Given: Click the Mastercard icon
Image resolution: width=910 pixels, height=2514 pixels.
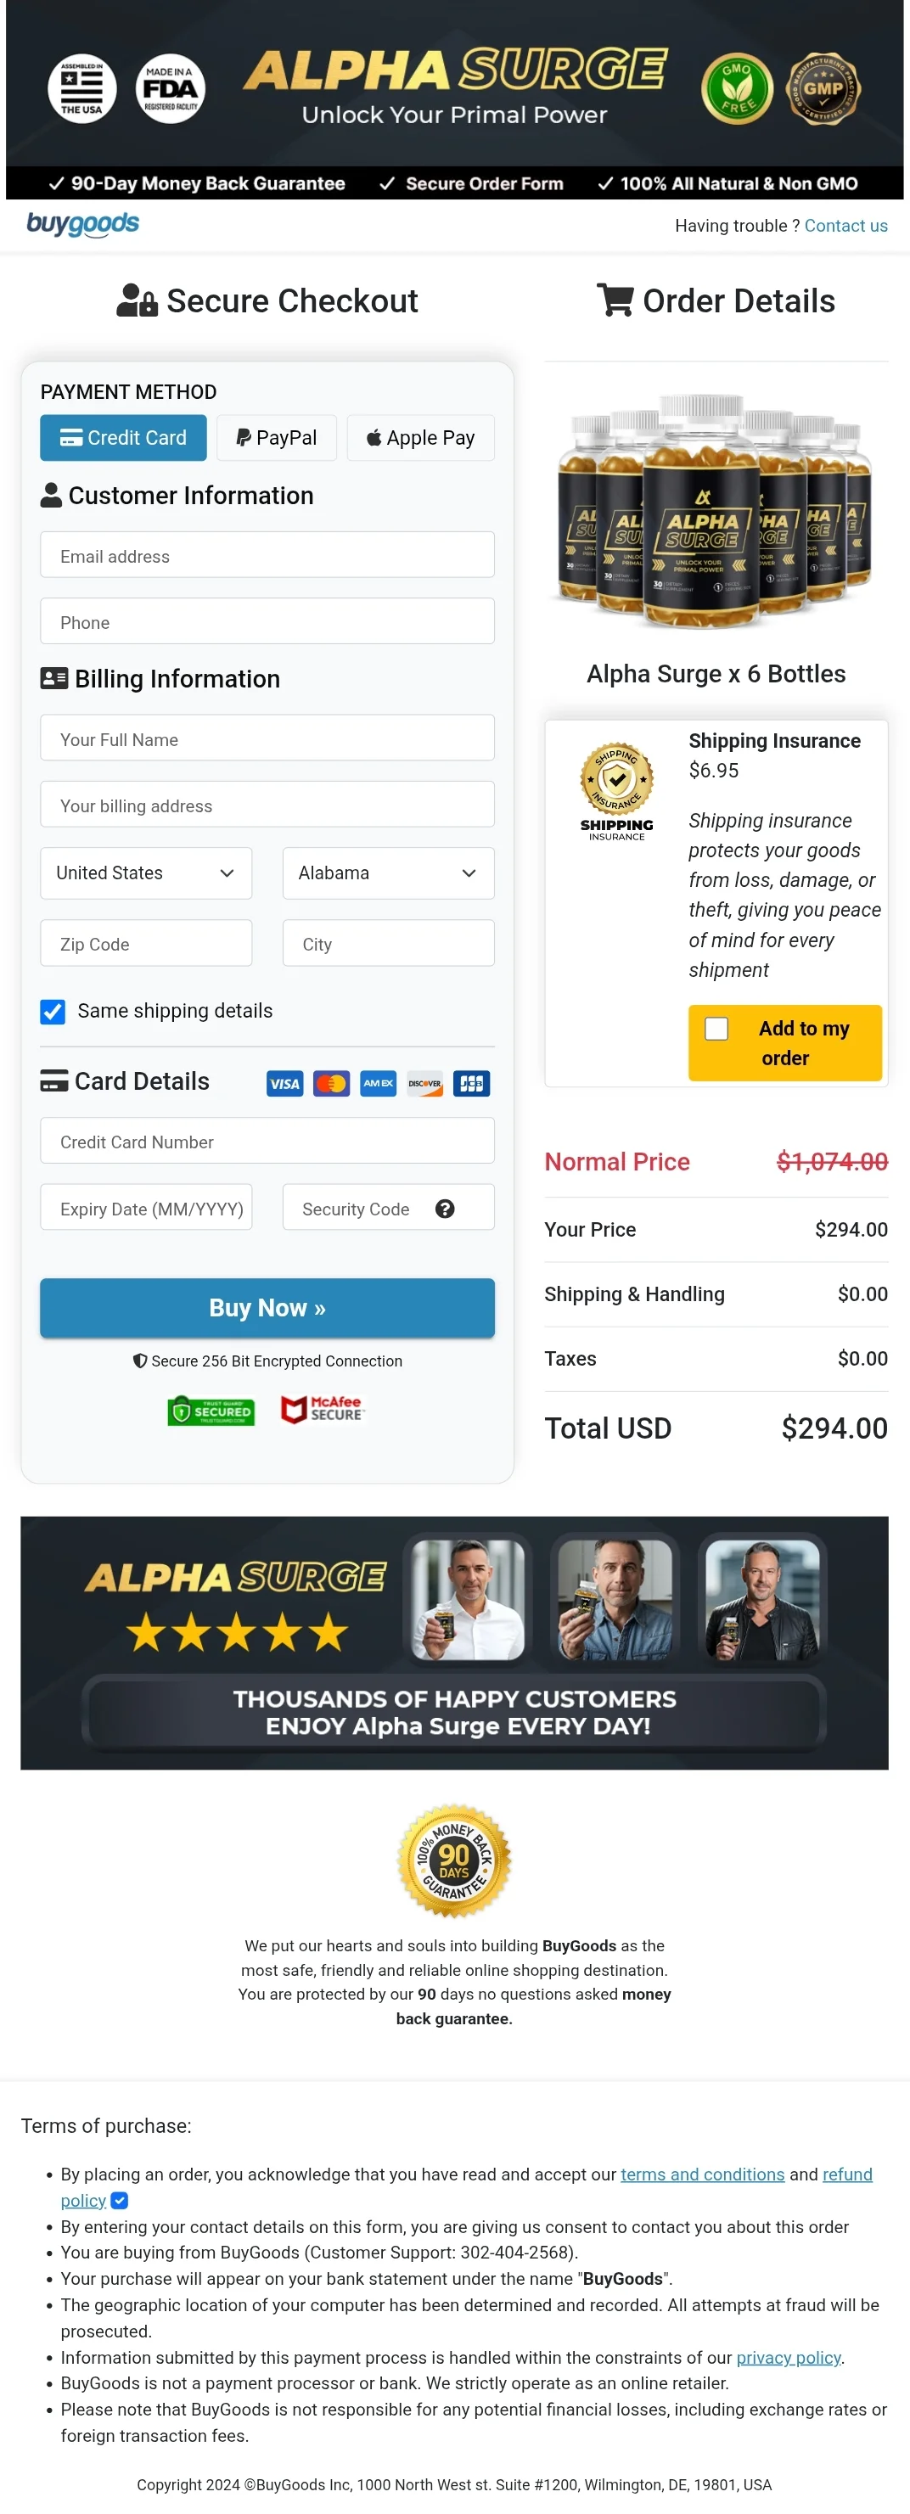Looking at the screenshot, I should 331,1083.
